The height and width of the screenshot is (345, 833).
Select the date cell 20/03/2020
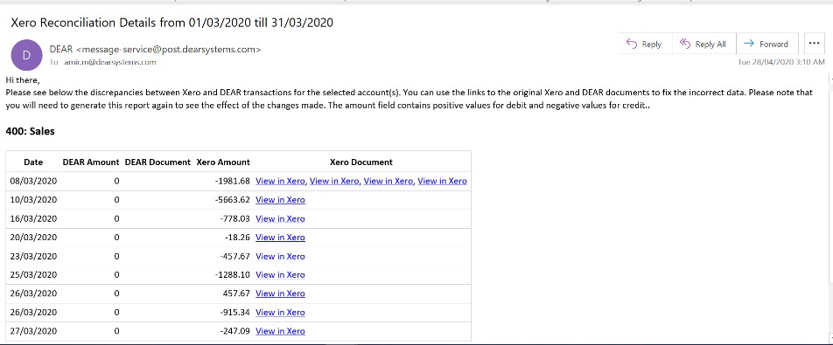[33, 238]
